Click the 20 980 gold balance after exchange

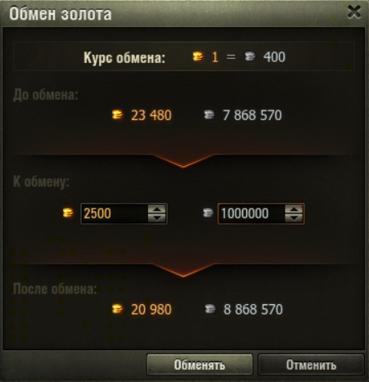tap(151, 309)
